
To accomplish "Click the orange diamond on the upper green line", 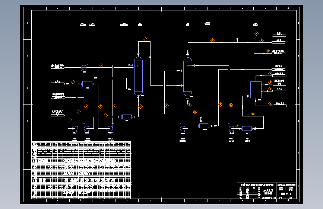I will 270,73.
